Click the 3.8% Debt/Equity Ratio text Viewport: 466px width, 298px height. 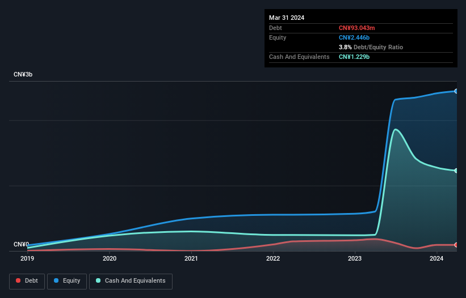tap(371, 47)
